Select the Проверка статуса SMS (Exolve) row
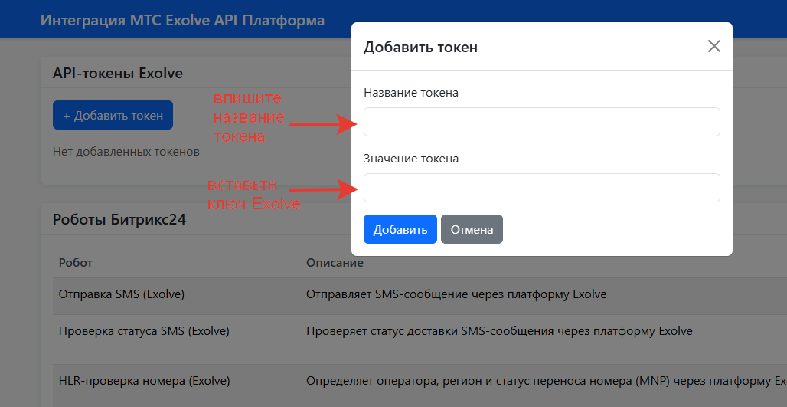 420,339
